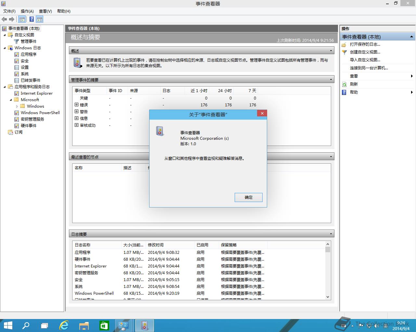Expand the Windows subfolder under Microsoft

pyautogui.click(x=17, y=106)
